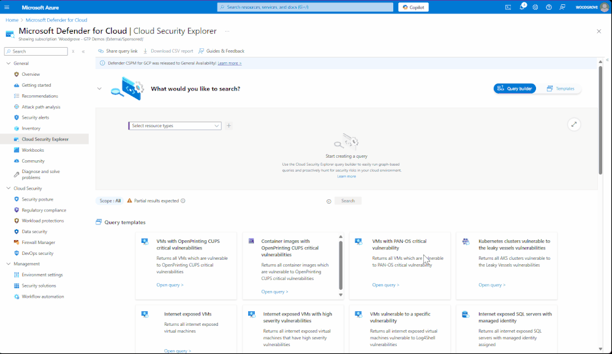Click the Microsoft Defender for Cloud breadcrumb
The width and height of the screenshot is (612, 354).
pos(56,20)
